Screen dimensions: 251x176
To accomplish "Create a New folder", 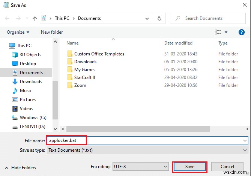I will tap(52, 32).
